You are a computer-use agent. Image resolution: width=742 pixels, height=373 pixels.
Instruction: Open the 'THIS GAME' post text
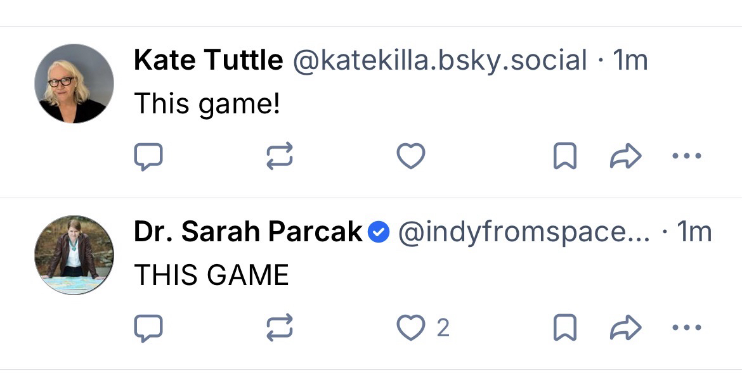coord(211,275)
